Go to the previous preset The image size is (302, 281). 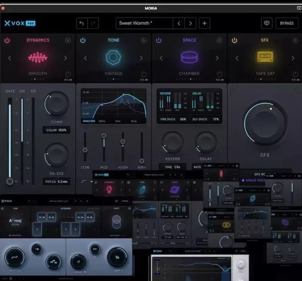pos(179,23)
